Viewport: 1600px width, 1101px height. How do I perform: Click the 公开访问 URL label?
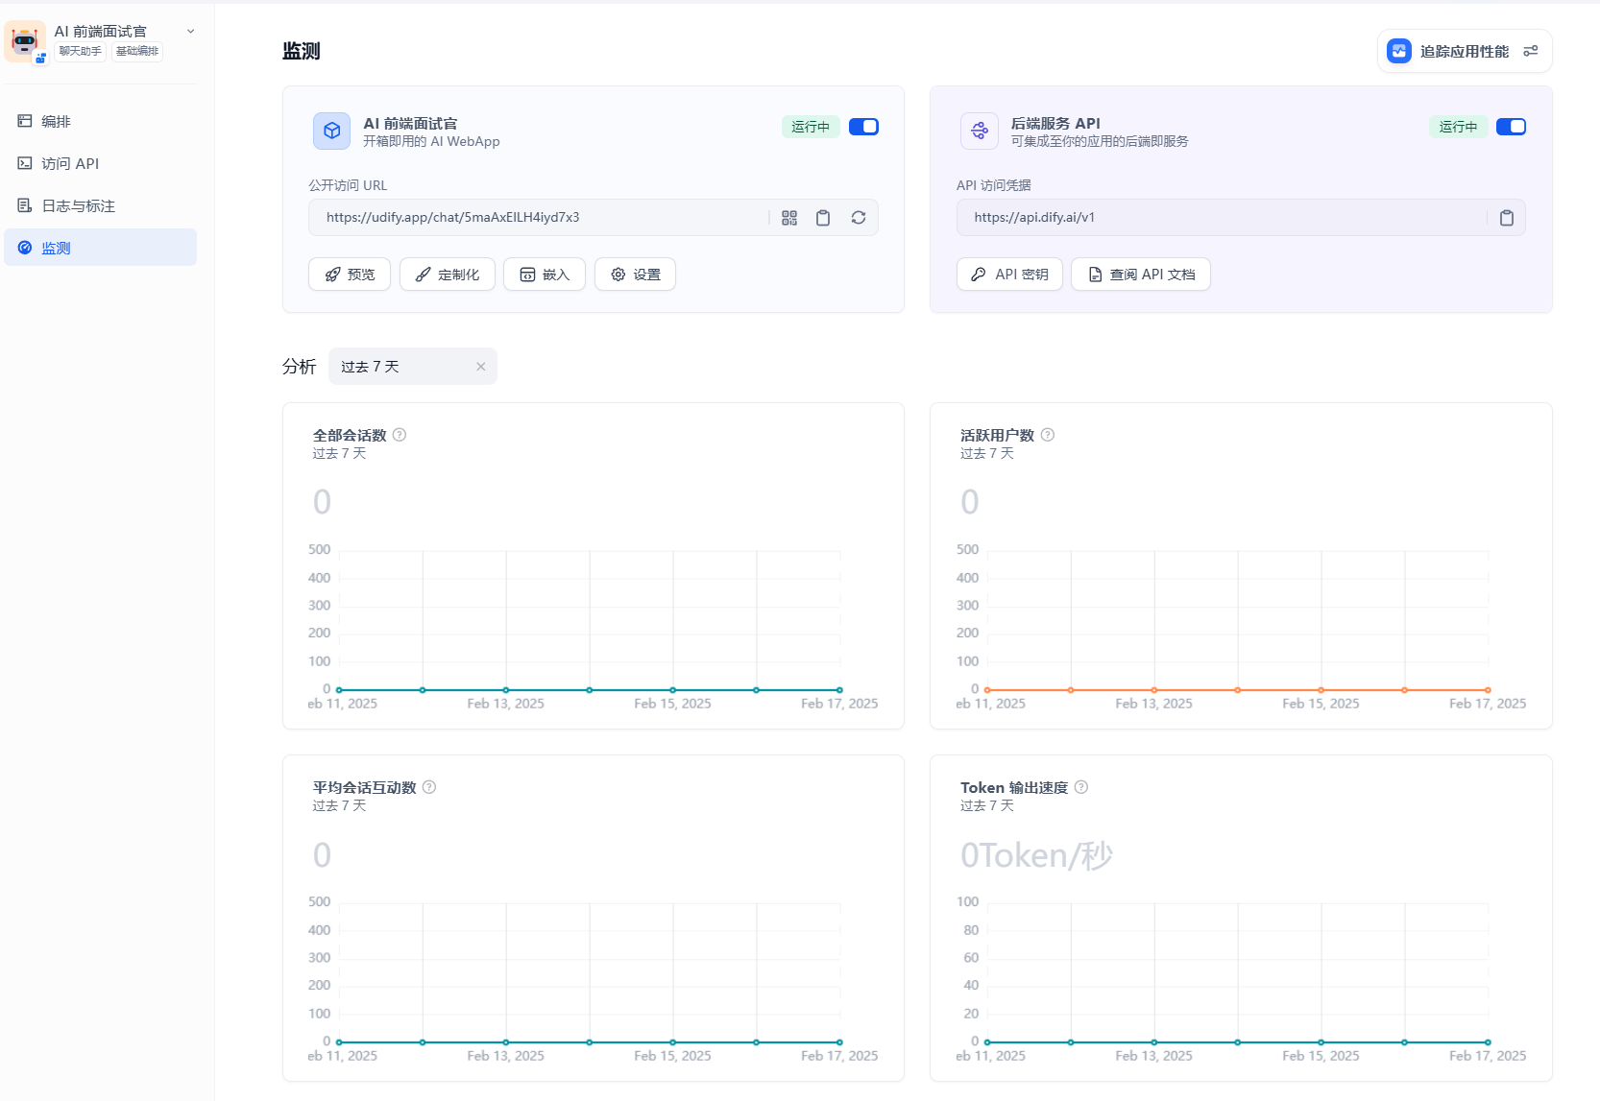point(348,185)
